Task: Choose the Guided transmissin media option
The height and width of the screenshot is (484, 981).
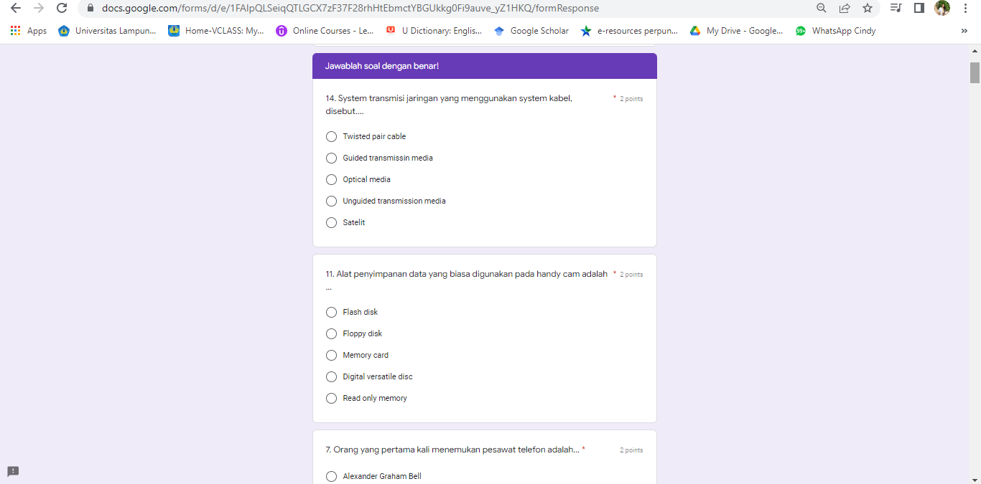Action: [331, 158]
